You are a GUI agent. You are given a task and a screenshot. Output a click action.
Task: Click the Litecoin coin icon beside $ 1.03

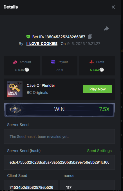pyautogui.click(x=102, y=70)
